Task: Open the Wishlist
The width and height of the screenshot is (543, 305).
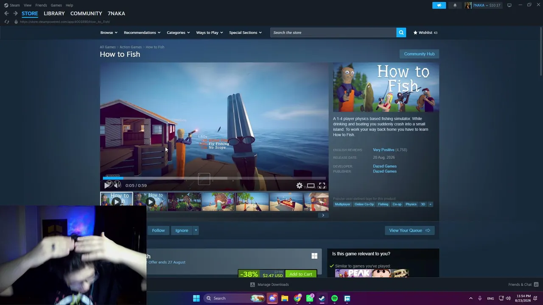Action: (425, 33)
